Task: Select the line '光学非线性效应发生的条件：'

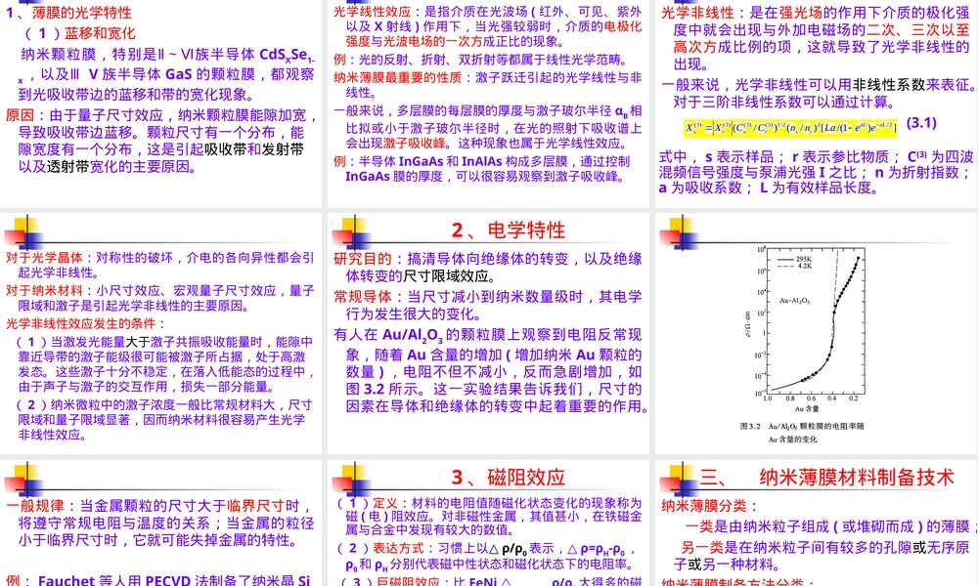Action: 86,324
